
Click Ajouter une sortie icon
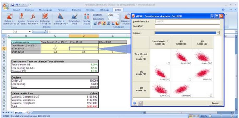pyautogui.click(x=20, y=16)
